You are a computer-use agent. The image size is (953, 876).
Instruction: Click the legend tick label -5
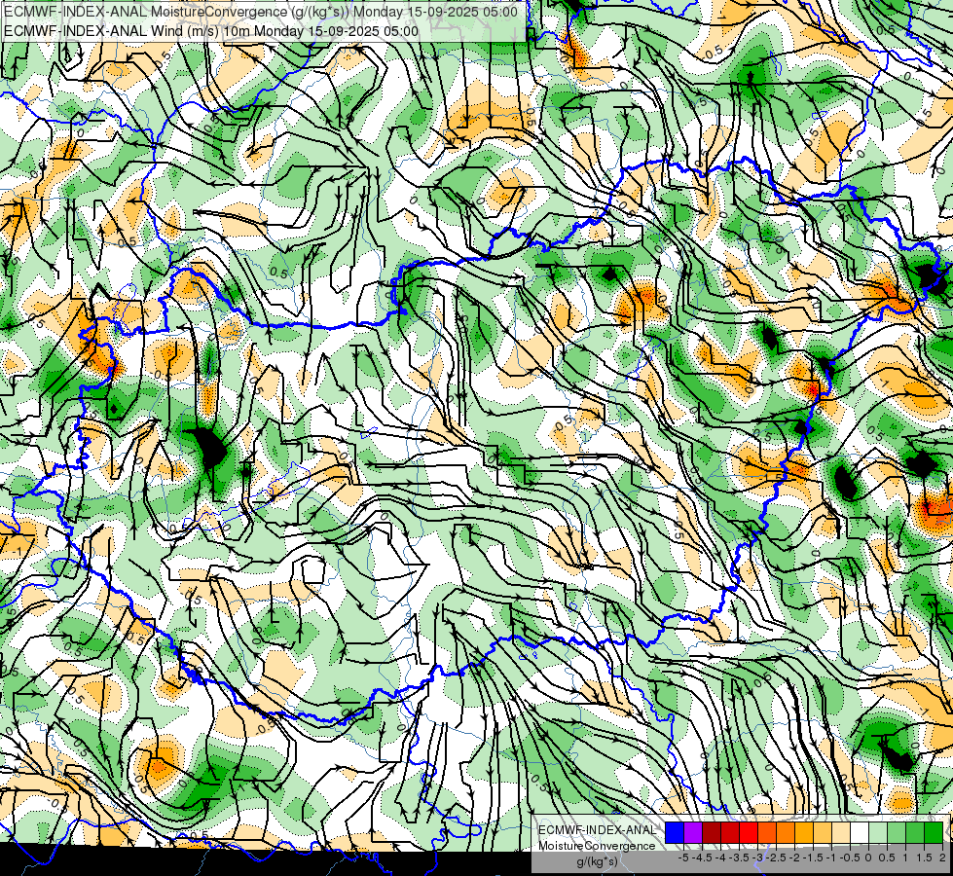(683, 858)
